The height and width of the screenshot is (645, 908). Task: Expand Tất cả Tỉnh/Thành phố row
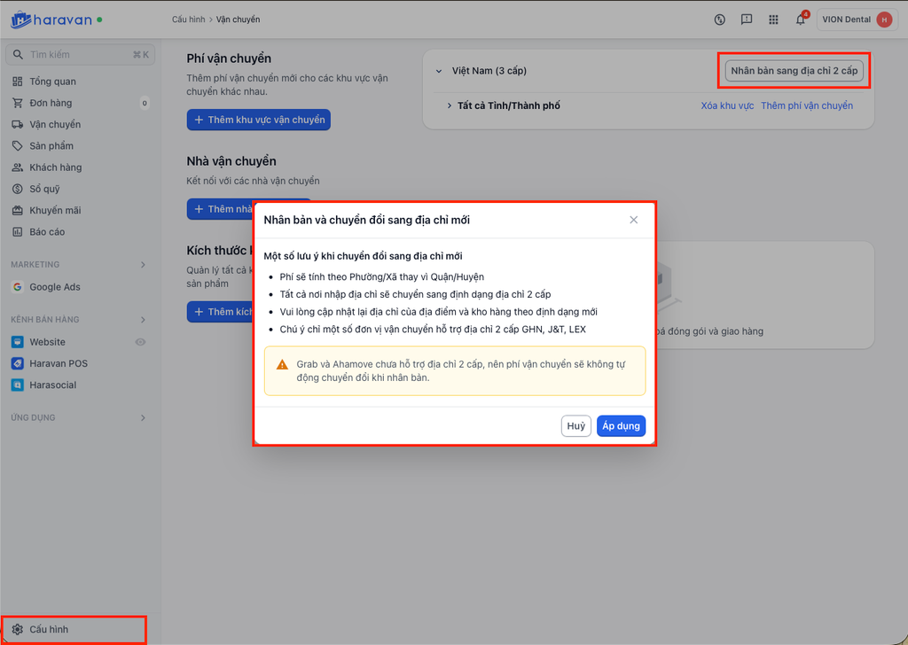coord(450,106)
